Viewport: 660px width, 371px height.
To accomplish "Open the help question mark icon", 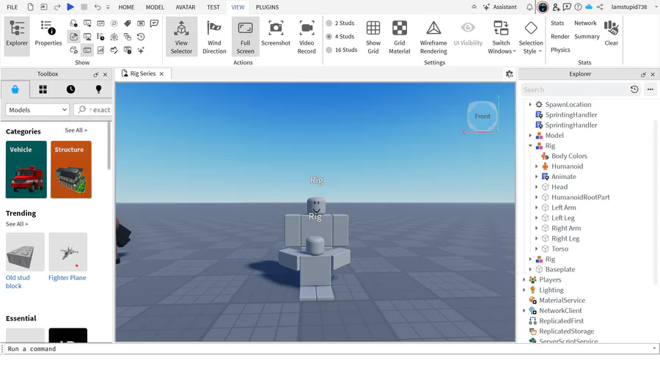I will click(579, 7).
